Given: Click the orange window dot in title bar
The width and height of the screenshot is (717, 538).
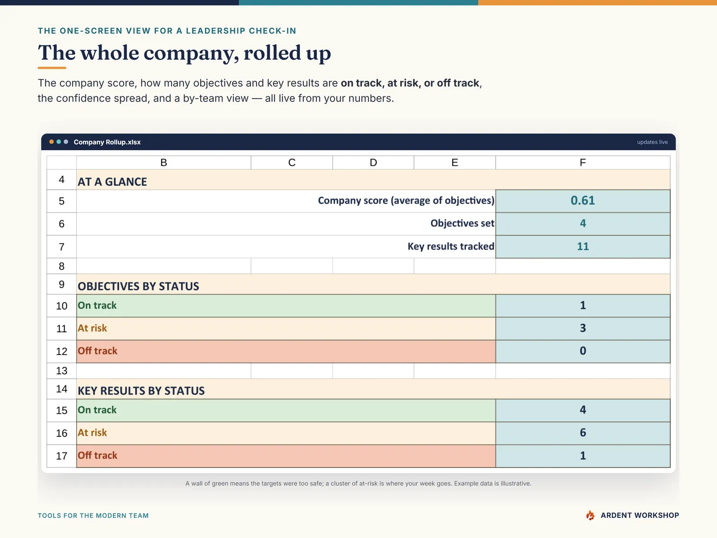Looking at the screenshot, I should (52, 142).
